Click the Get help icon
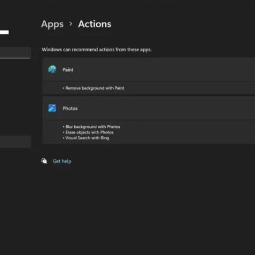This screenshot has height=255, width=255. 44,161
